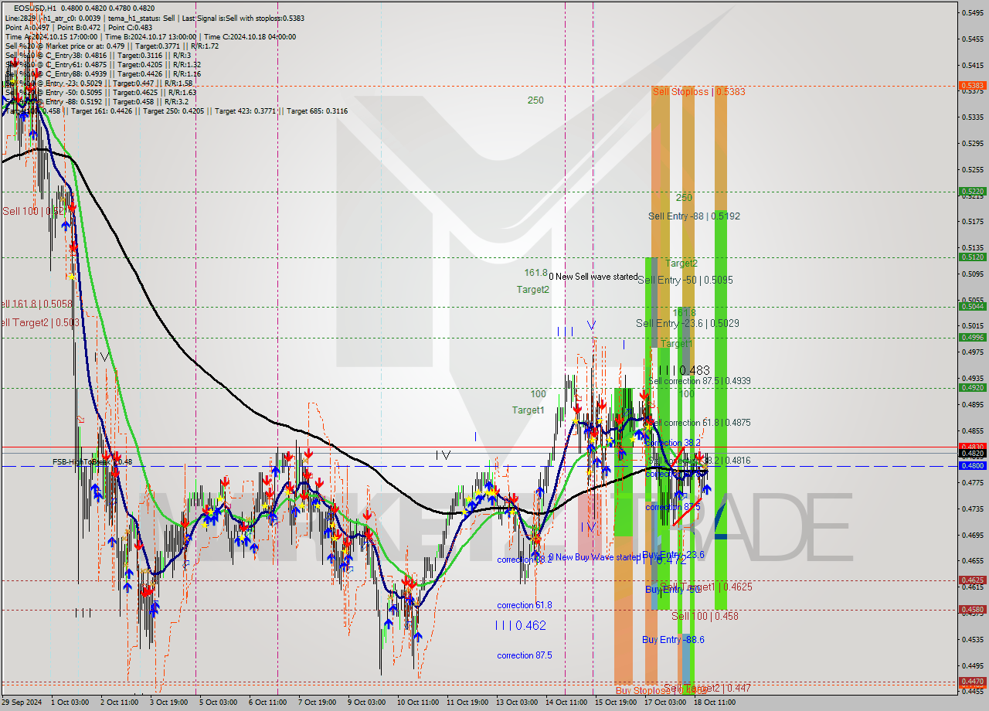Viewport: 989px width, 711px height.
Task: Click the '18 Oct 11:00' time axis label
Action: (x=715, y=702)
